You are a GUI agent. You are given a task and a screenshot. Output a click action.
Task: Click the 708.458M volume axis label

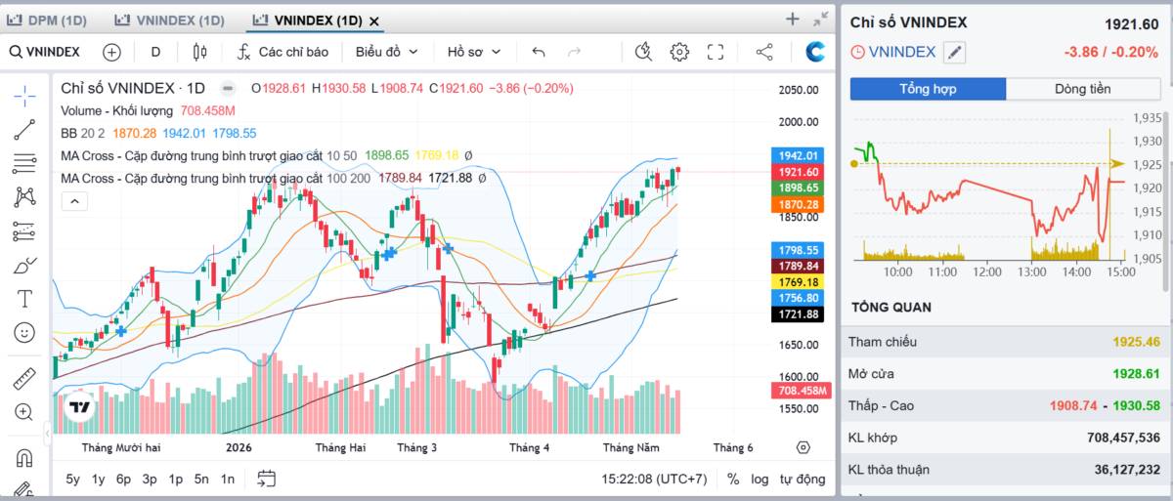click(x=802, y=391)
